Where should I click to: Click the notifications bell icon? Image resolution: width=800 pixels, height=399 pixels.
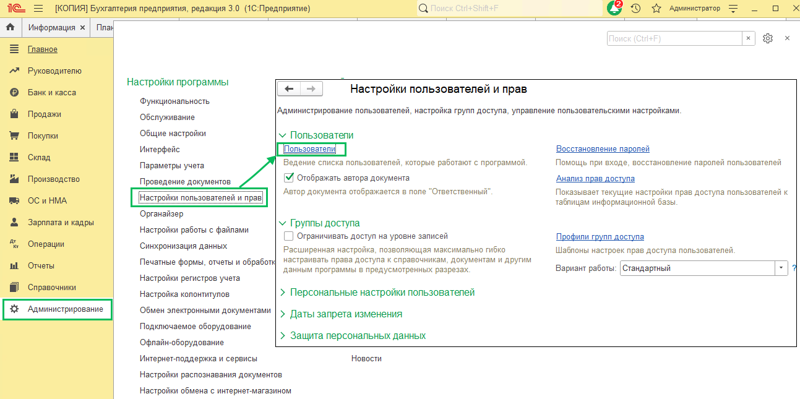tap(614, 9)
